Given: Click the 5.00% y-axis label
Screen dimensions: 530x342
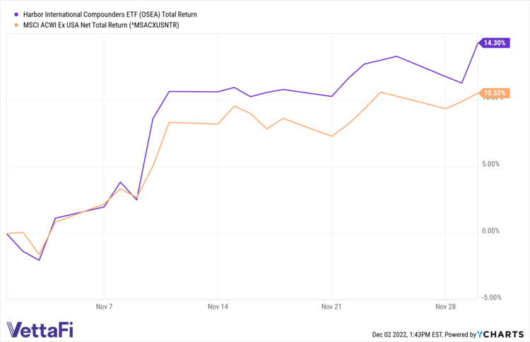Looking at the screenshot, I should 490,164.
